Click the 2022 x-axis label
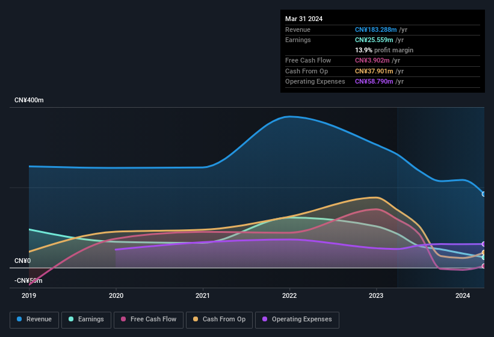The height and width of the screenshot is (337, 494). [289, 295]
